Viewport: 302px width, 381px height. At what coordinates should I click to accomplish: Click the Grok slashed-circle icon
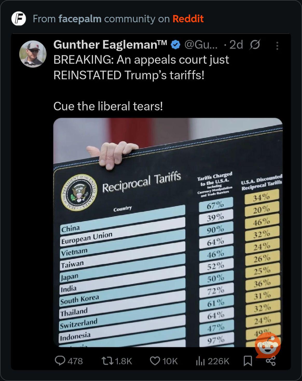(x=255, y=45)
